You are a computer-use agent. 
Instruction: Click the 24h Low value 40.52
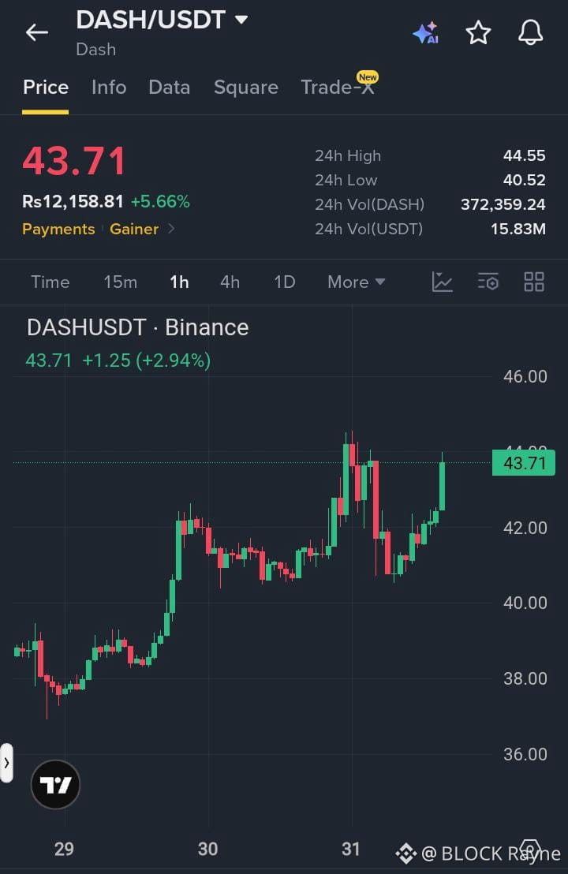coord(524,180)
